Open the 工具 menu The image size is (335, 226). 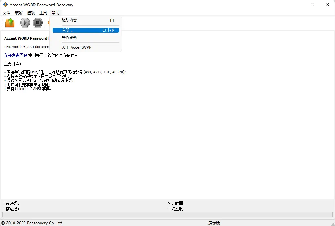(43, 13)
